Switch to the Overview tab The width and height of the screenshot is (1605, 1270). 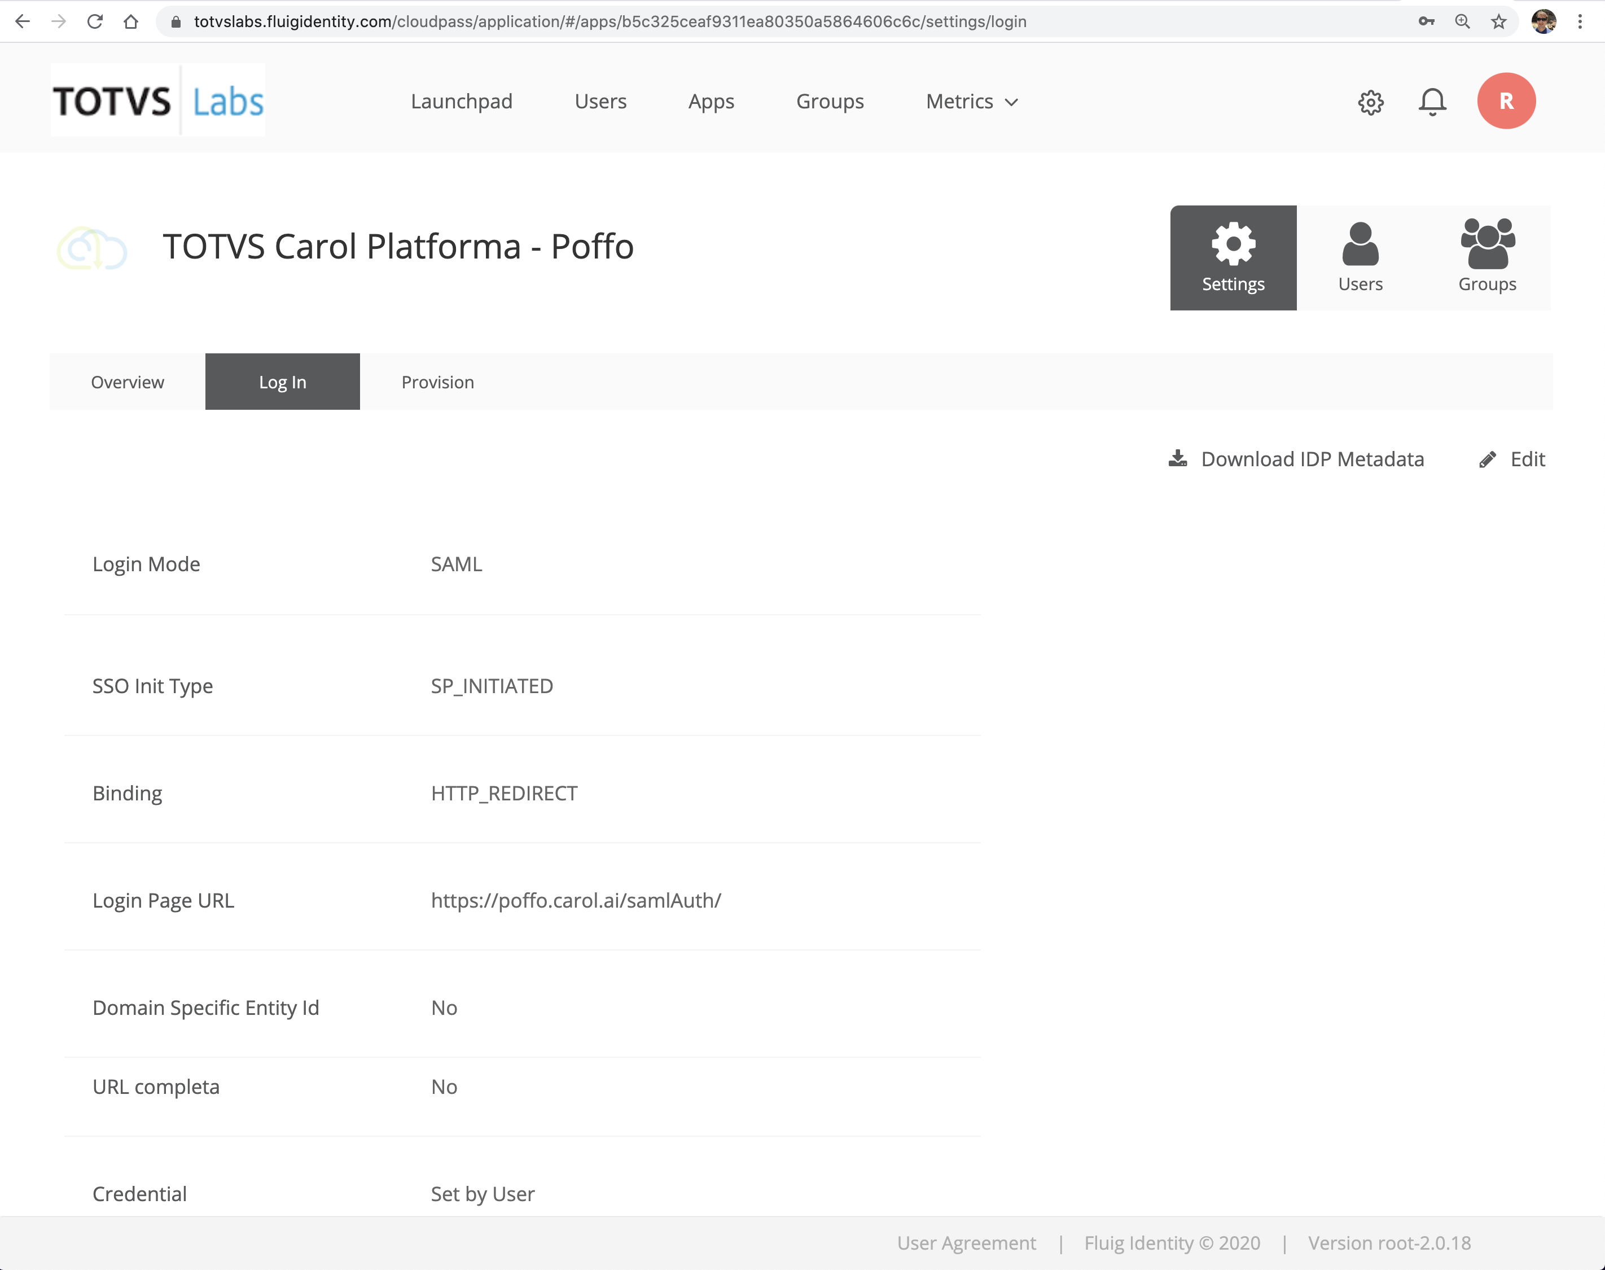[x=127, y=382]
